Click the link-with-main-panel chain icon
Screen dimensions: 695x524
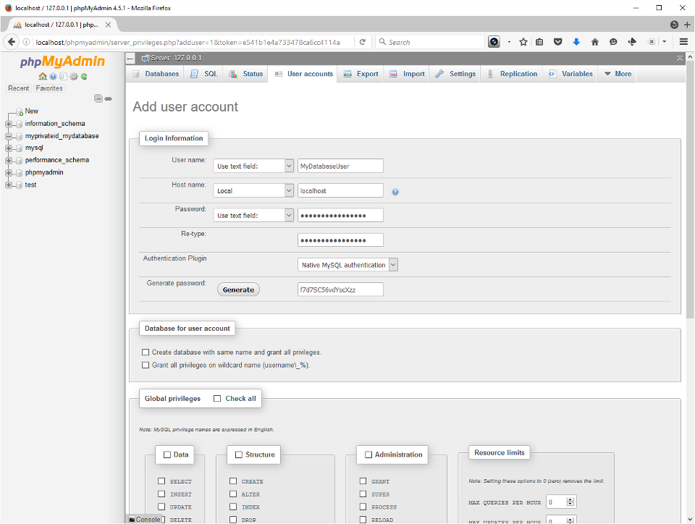click(x=108, y=98)
